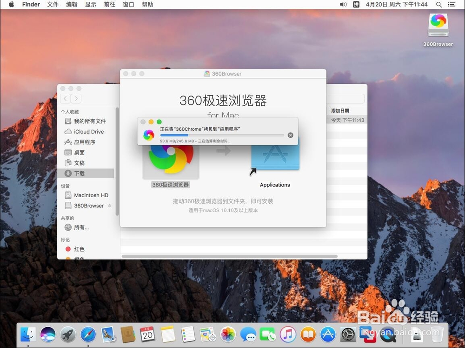The width and height of the screenshot is (465, 348).
Task: Click the Applications folder shortcut
Action: pyautogui.click(x=275, y=157)
